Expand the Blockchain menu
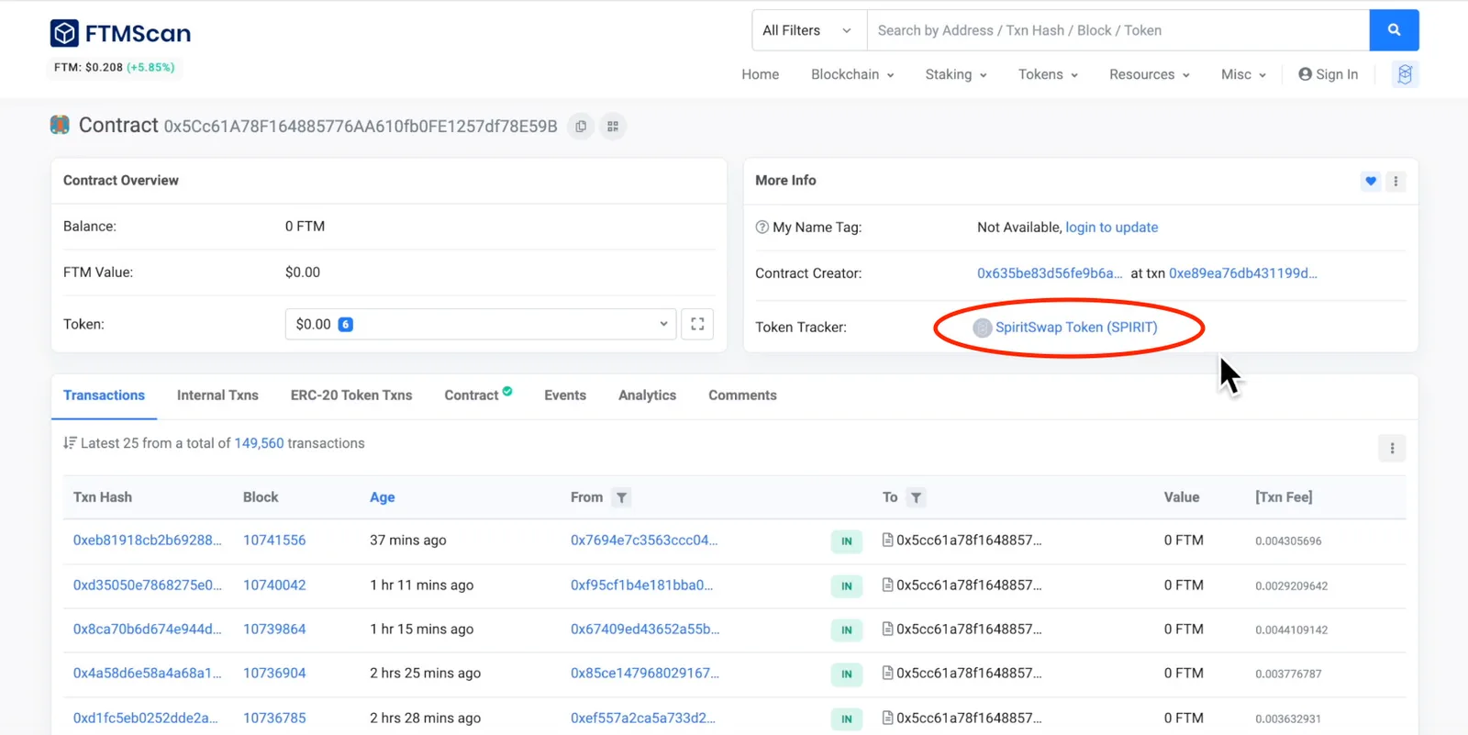This screenshot has width=1468, height=735. pos(852,74)
